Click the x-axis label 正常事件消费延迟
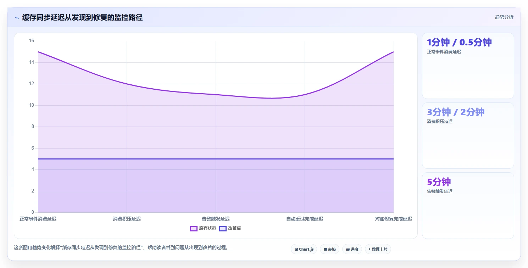 [x=38, y=219]
